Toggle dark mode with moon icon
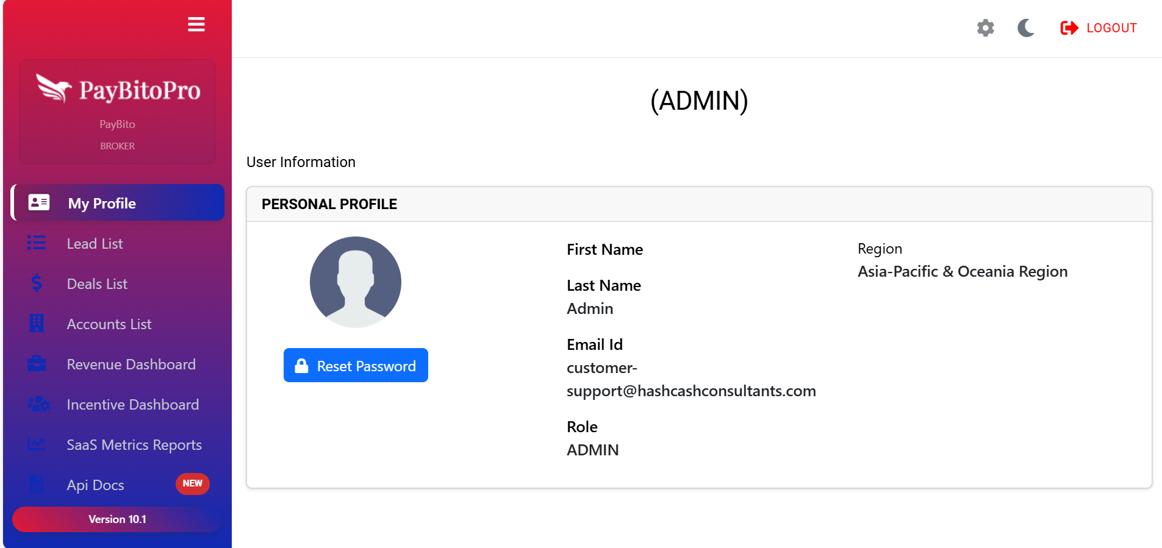This screenshot has width=1162, height=548. [x=1025, y=28]
